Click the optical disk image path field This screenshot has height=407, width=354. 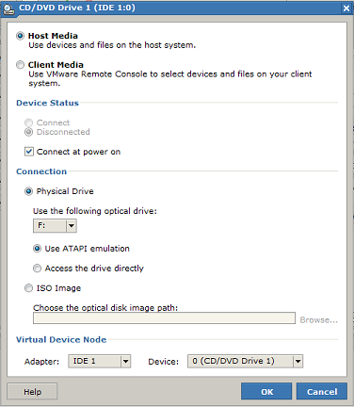pyautogui.click(x=164, y=318)
